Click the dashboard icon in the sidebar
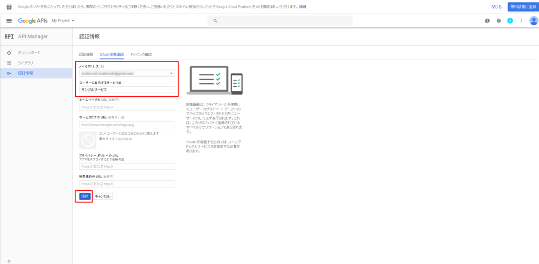 [x=9, y=53]
